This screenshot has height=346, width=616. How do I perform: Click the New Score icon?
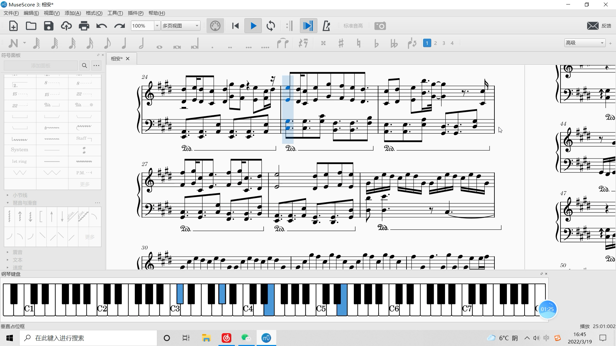click(13, 26)
